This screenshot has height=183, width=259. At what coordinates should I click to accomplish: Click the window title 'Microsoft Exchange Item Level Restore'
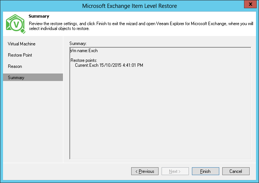[130, 6]
